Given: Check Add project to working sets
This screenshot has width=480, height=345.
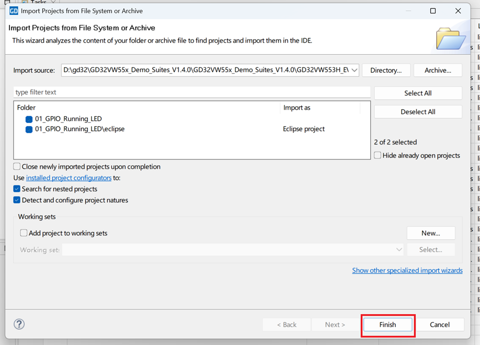Looking at the screenshot, I should (x=24, y=233).
